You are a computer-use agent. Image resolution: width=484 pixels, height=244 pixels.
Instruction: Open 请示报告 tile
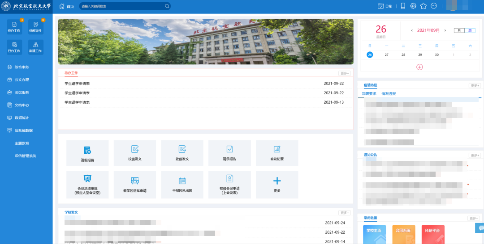[x=229, y=153]
